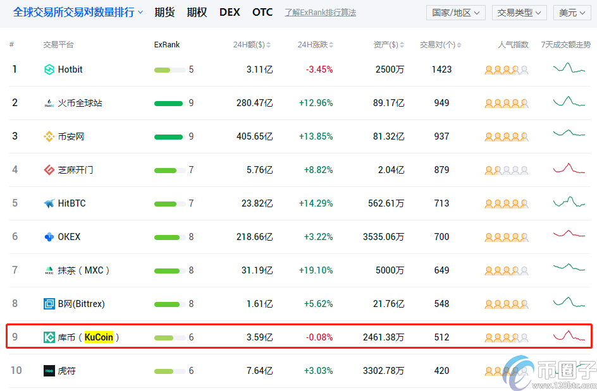Click Hotbit's 7-day volume trend chart
The height and width of the screenshot is (391, 597).
click(x=569, y=68)
